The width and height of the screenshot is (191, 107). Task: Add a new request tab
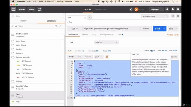90,18
